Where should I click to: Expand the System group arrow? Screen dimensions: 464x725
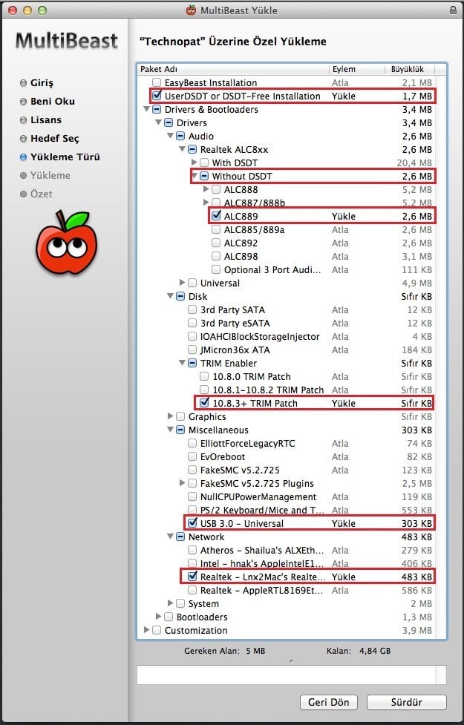click(x=170, y=603)
